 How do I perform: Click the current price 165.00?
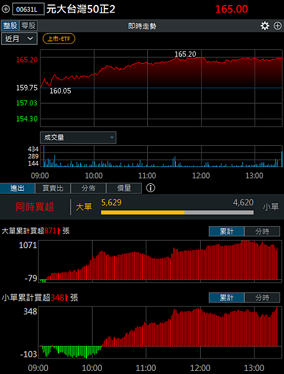click(x=231, y=9)
